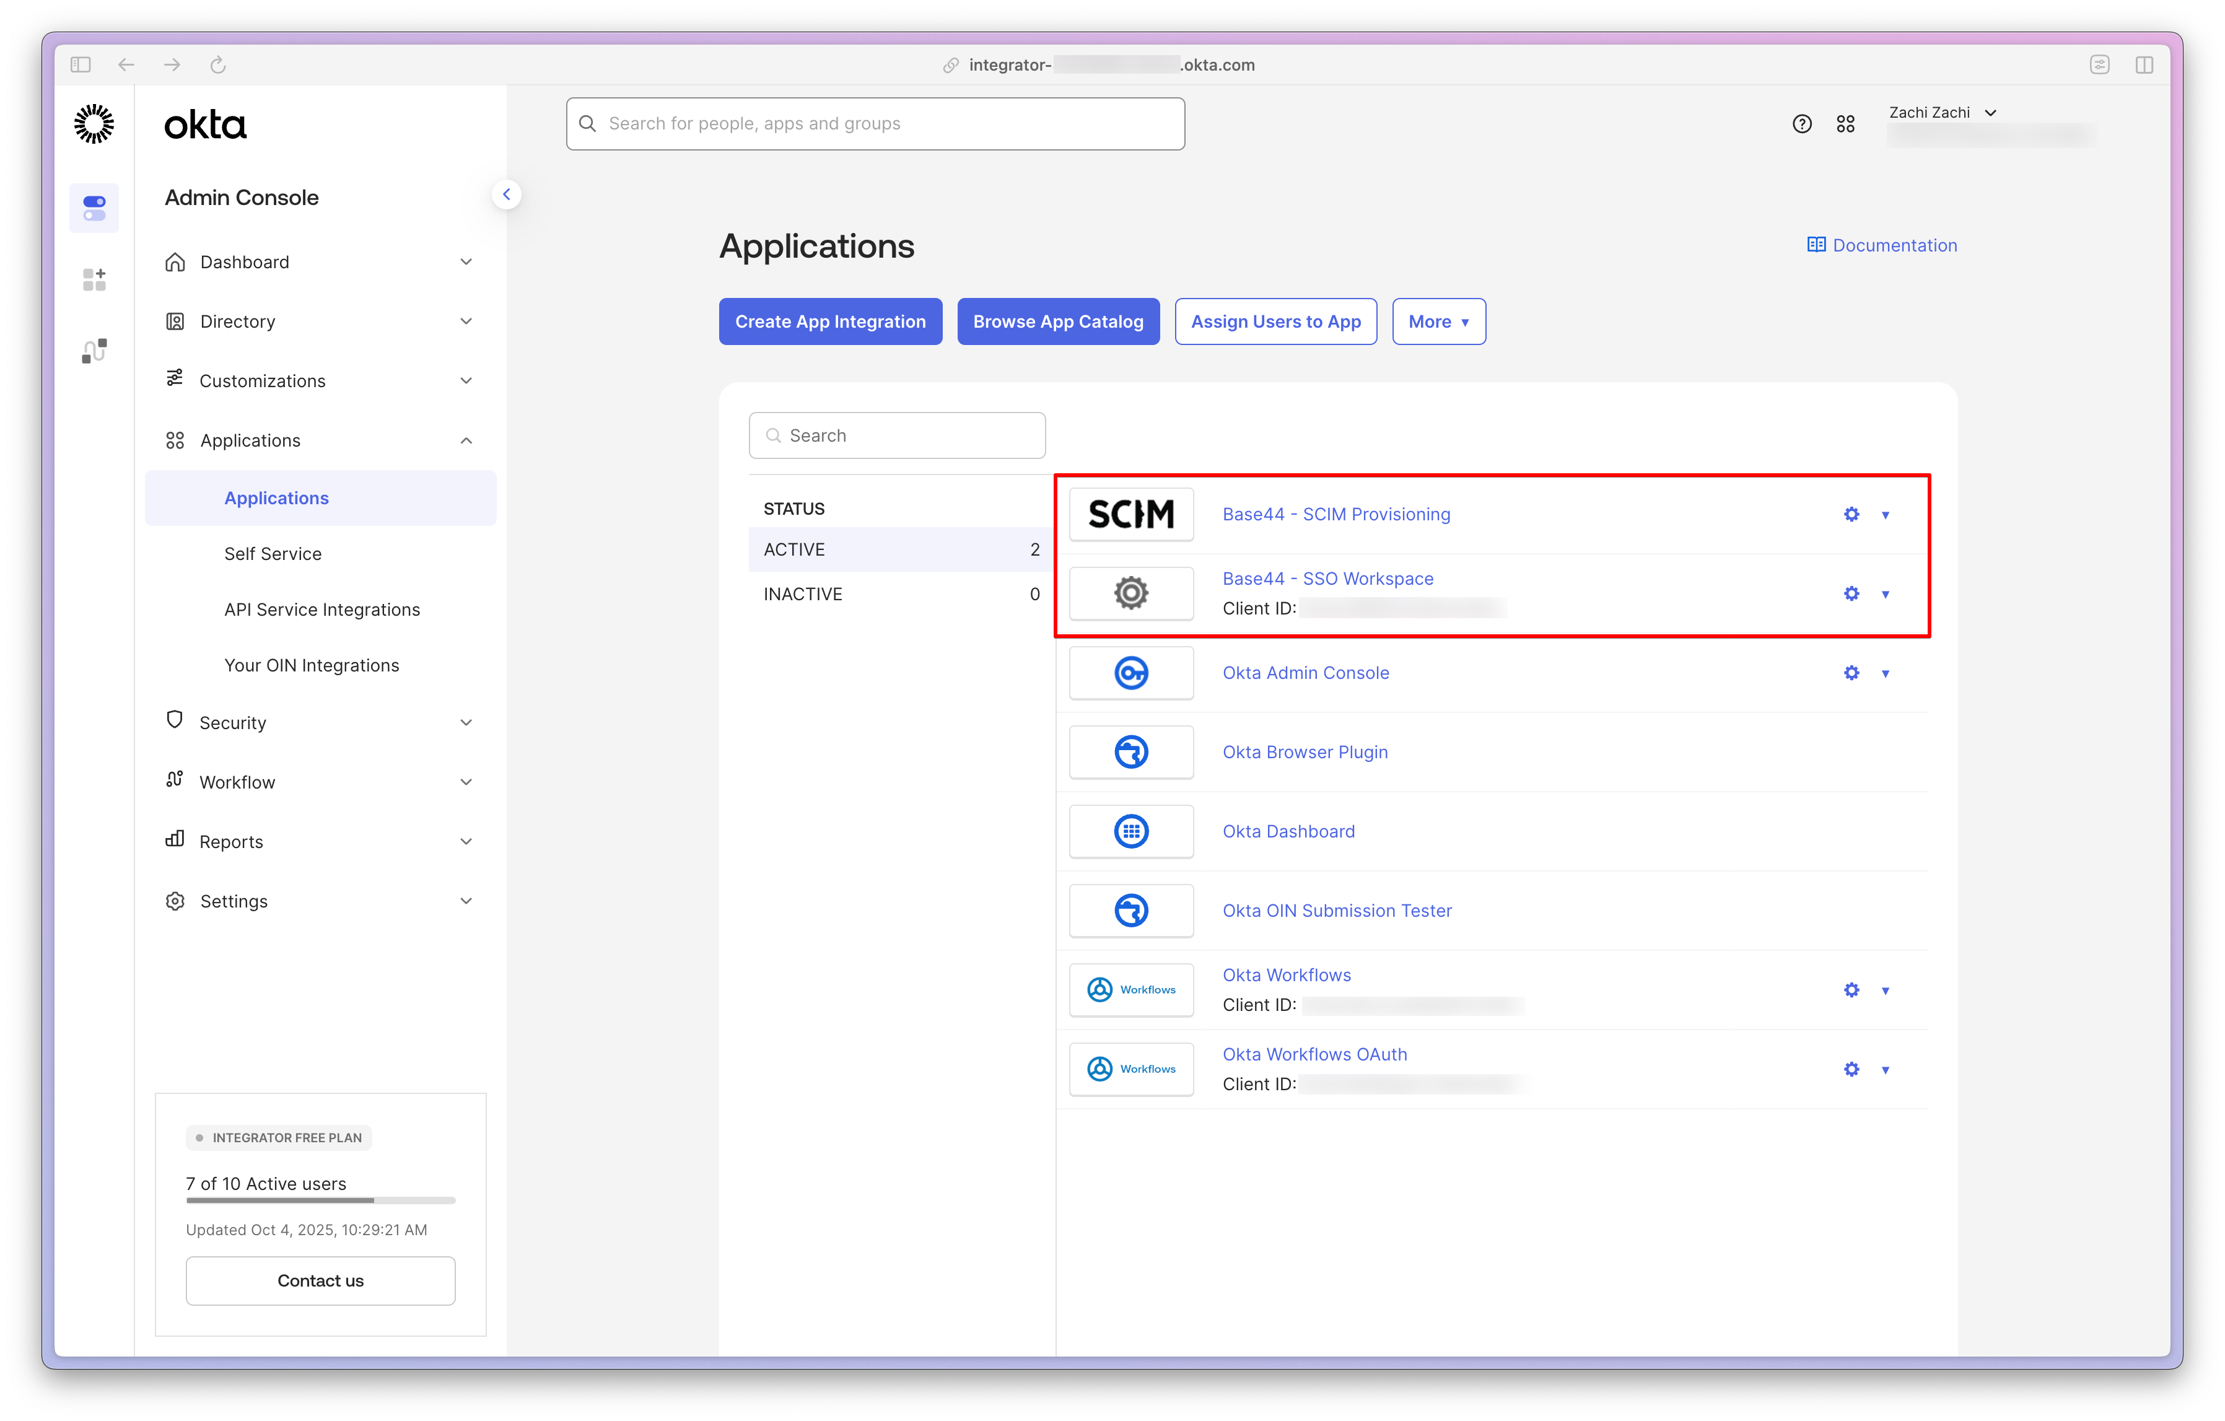Viewport: 2225px width, 1421px height.
Task: Click the browser back arrow
Action: [x=126, y=64]
